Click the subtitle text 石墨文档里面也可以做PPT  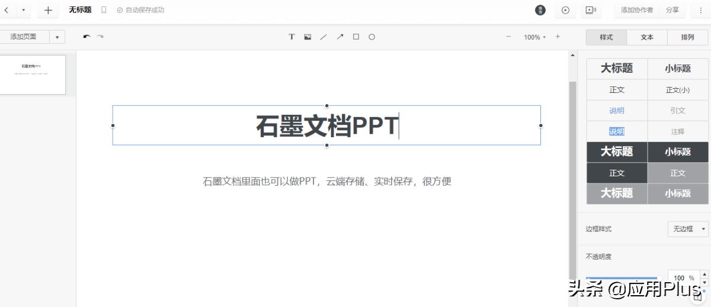pos(327,181)
